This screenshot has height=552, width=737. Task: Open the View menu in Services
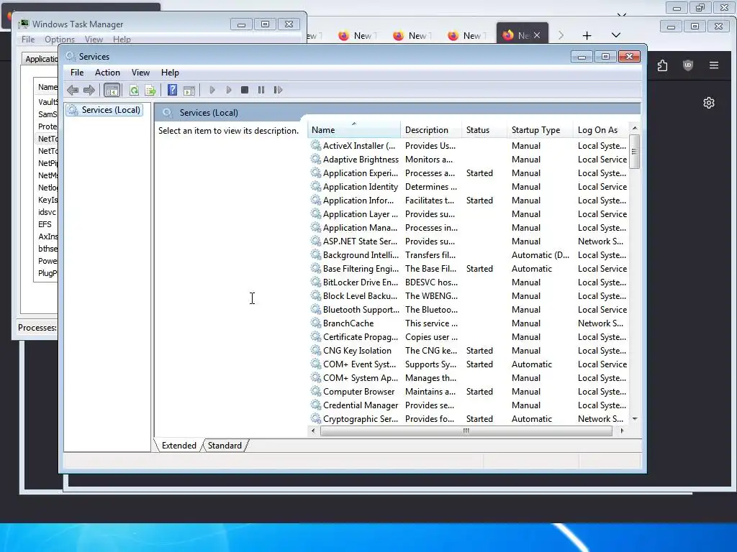pos(140,73)
